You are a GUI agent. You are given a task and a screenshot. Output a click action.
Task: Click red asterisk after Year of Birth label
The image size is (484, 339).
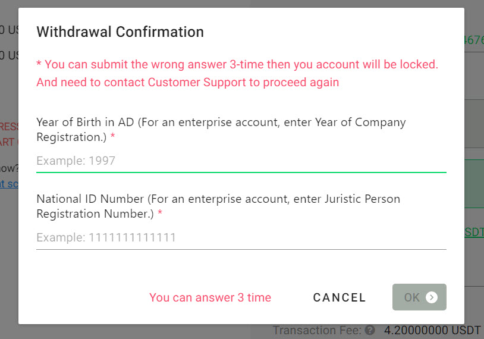[x=112, y=135]
